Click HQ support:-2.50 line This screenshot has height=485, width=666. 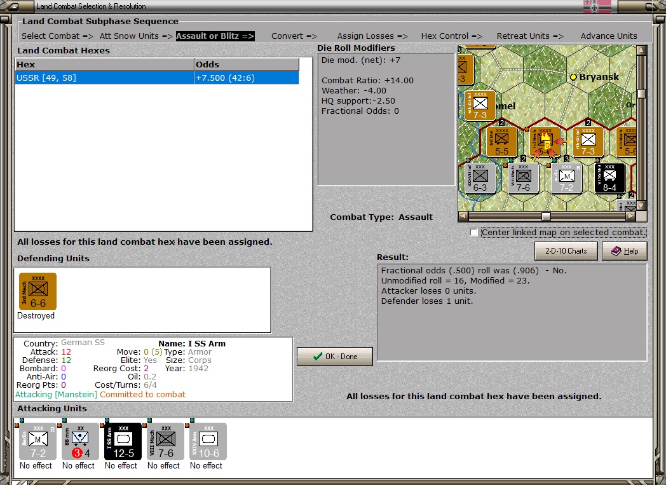pyautogui.click(x=358, y=100)
